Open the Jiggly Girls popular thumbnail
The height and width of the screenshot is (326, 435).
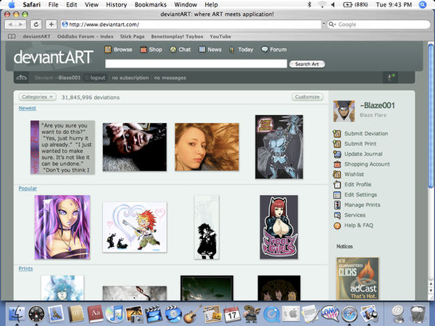(279, 227)
